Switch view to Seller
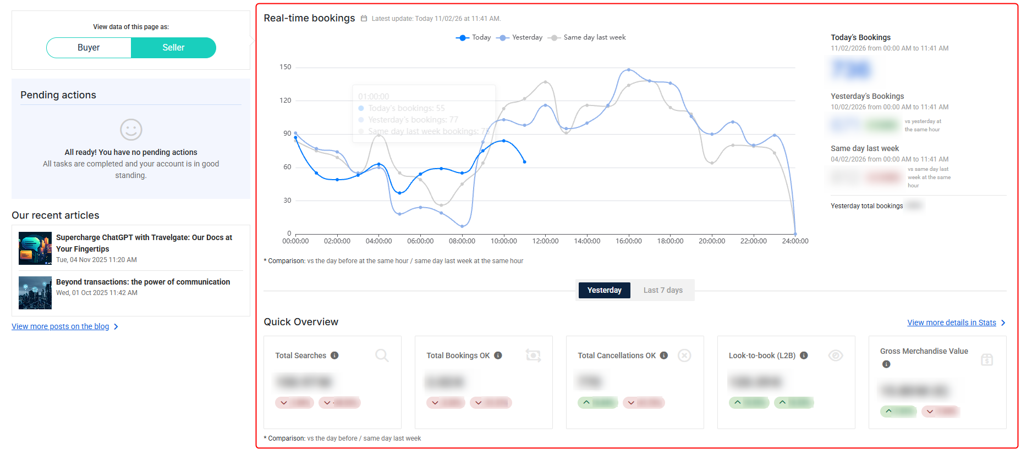Image resolution: width=1021 pixels, height=456 pixels. [x=173, y=48]
